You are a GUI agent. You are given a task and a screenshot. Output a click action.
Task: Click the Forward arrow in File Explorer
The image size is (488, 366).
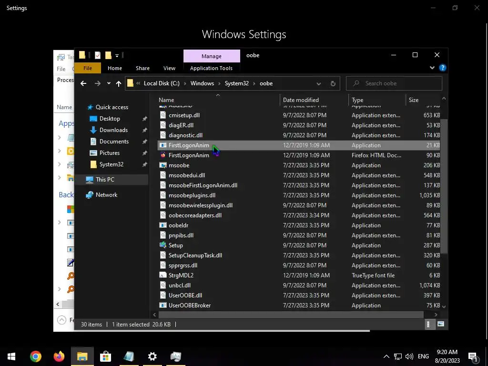(97, 83)
